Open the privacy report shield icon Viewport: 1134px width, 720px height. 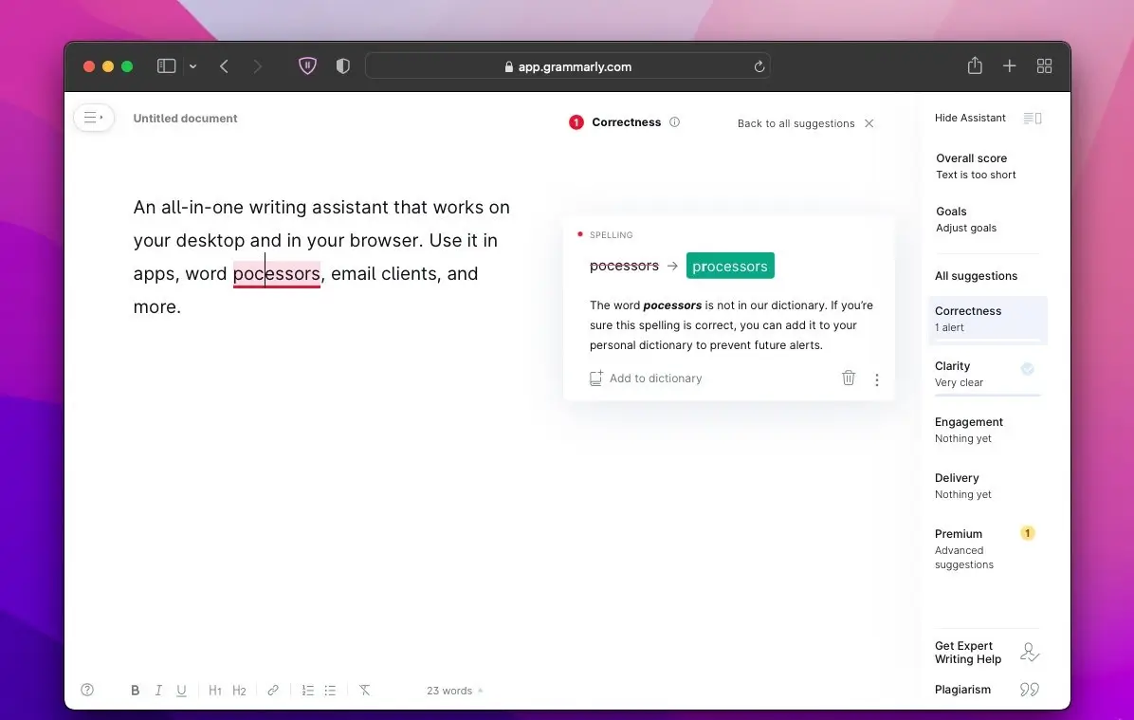tap(343, 65)
